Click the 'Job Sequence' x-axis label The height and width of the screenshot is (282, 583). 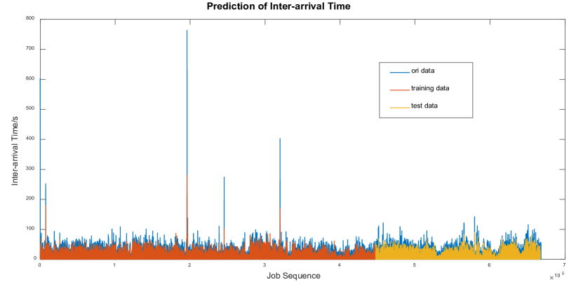coord(293,276)
